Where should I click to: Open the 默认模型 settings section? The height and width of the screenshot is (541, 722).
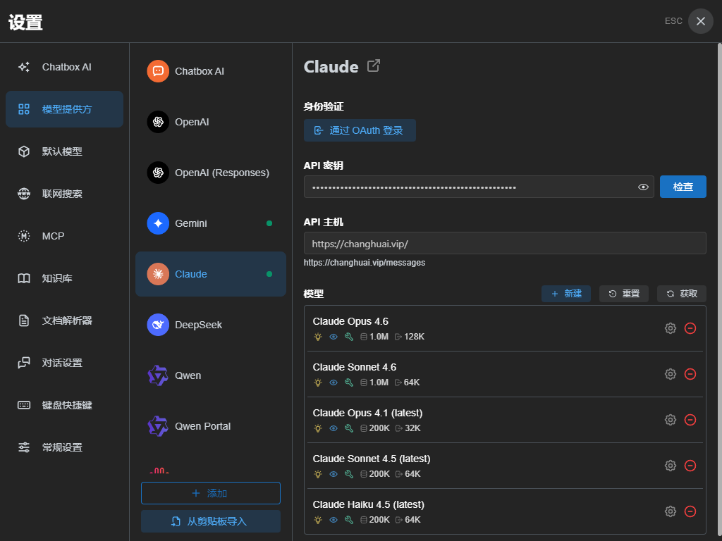tap(64, 151)
